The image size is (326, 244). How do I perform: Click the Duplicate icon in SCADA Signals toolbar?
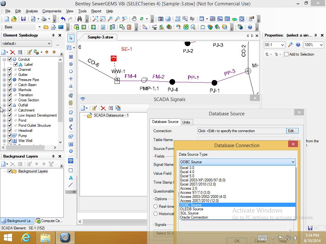point(118,108)
